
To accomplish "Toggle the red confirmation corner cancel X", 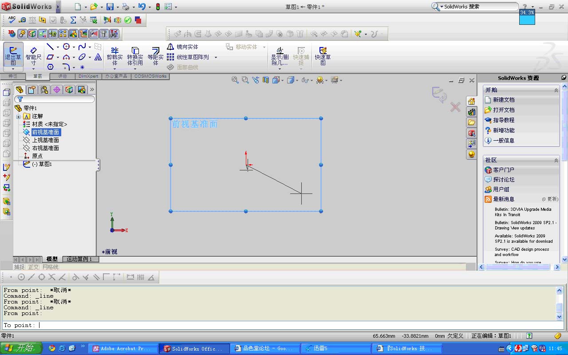I will pos(455,107).
